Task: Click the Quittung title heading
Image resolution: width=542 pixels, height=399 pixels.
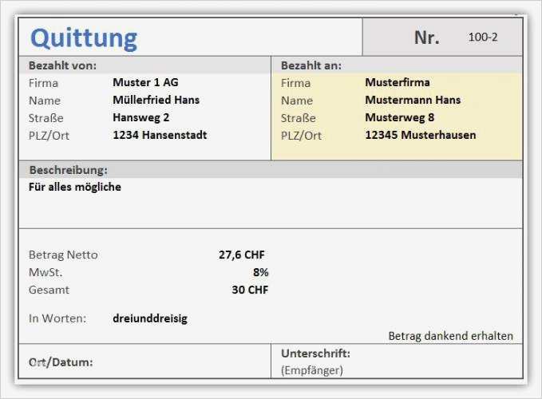Action: tap(84, 38)
